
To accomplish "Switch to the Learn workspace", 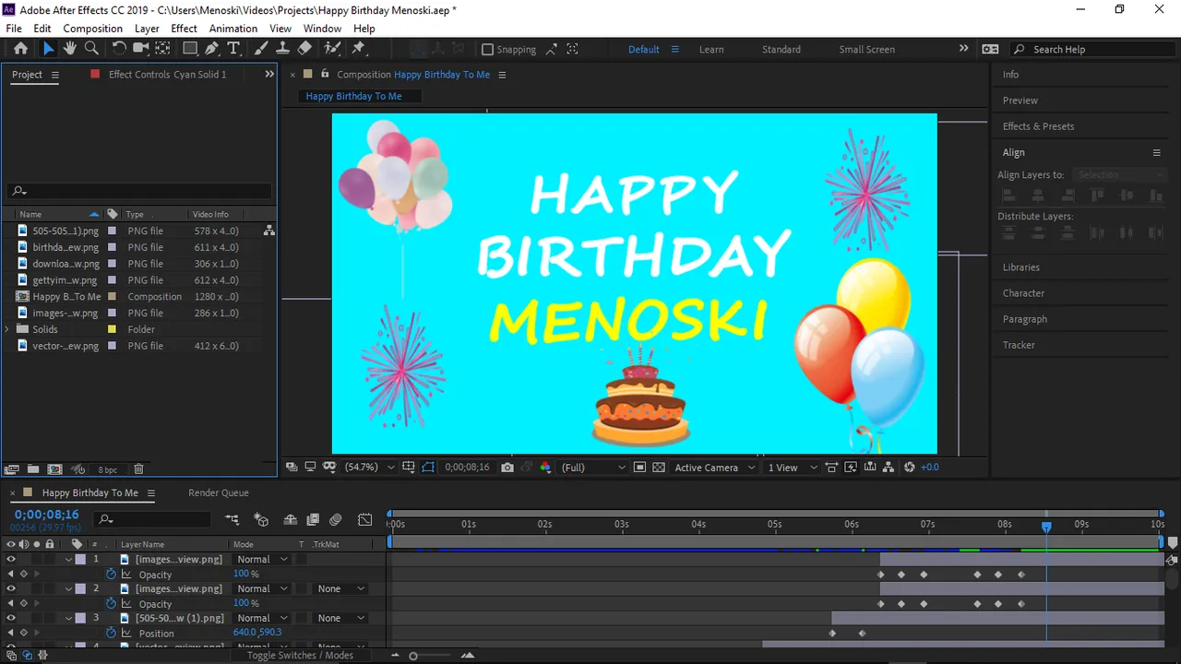I will tap(711, 50).
